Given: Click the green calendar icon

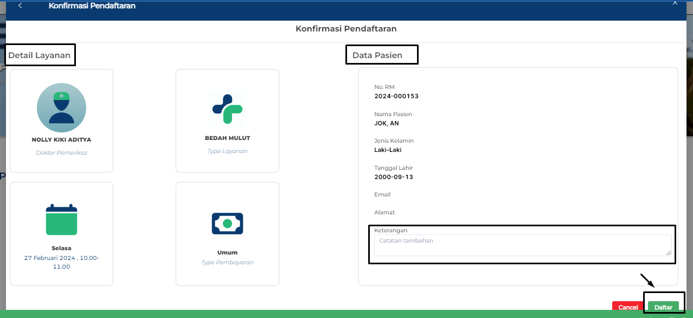Looking at the screenshot, I should (61, 220).
